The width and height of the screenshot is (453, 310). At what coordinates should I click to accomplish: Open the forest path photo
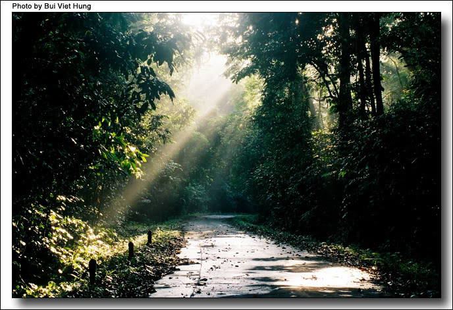point(226,155)
